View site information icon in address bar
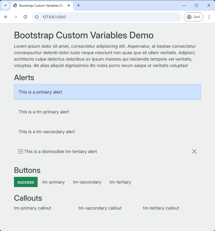This screenshot has height=231, width=215. (x=37, y=17)
